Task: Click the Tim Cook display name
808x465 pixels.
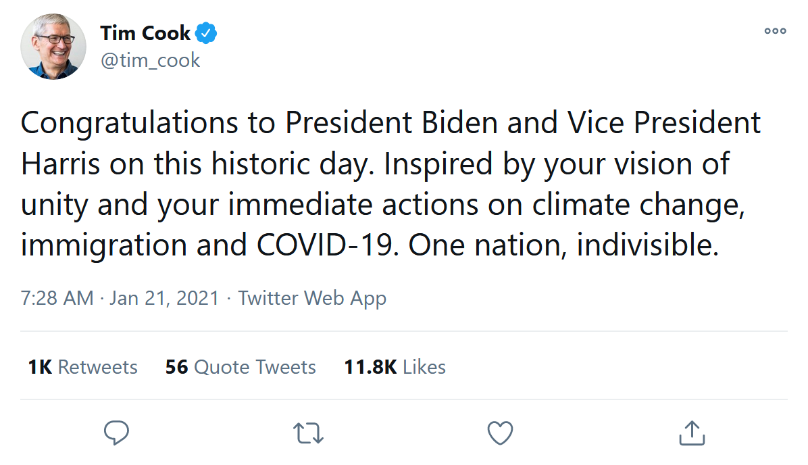Action: 145,32
